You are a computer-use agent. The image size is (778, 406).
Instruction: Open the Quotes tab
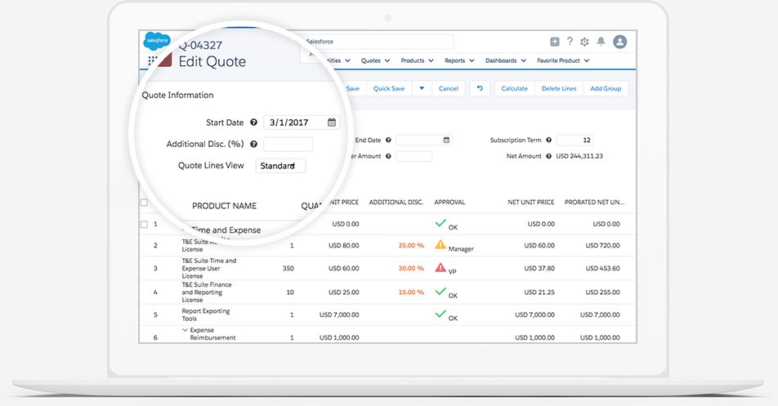point(371,60)
